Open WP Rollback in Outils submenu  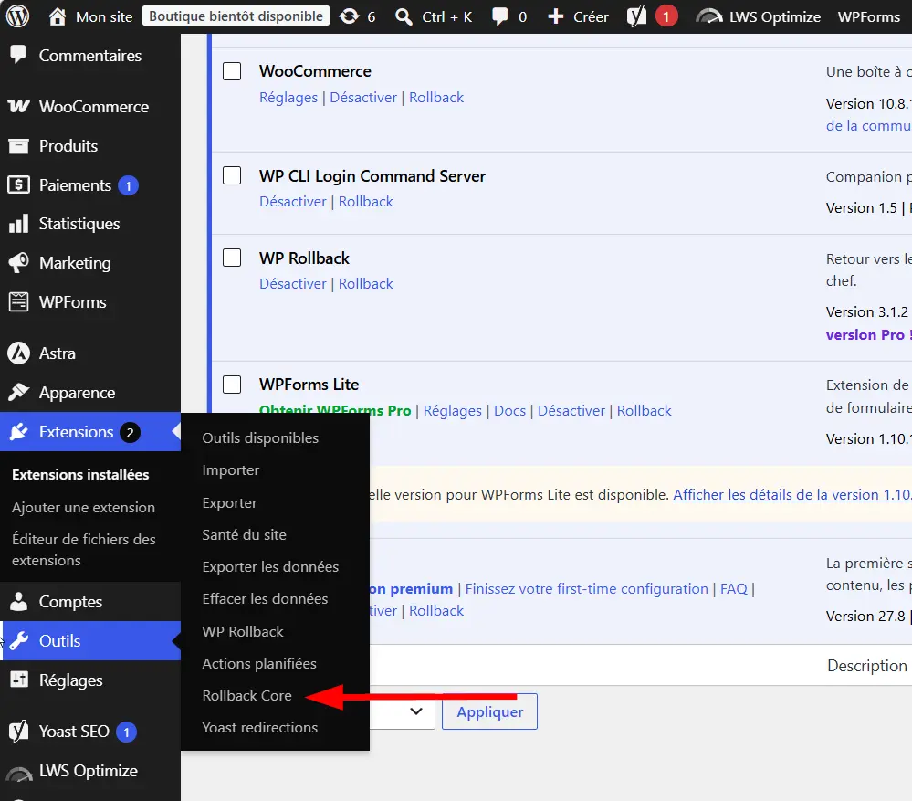coord(243,631)
